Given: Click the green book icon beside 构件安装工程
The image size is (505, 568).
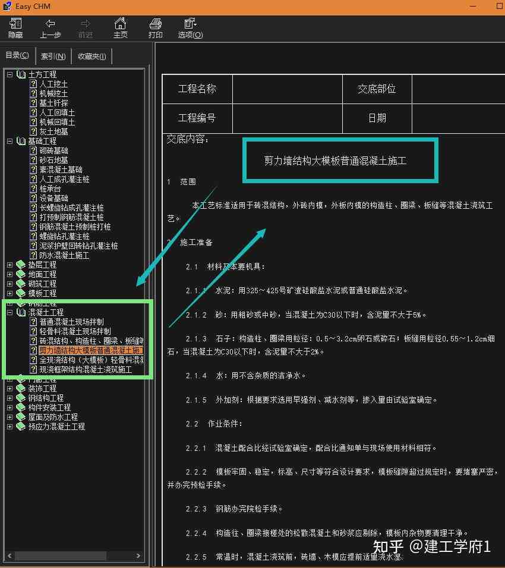Looking at the screenshot, I should pos(21,407).
